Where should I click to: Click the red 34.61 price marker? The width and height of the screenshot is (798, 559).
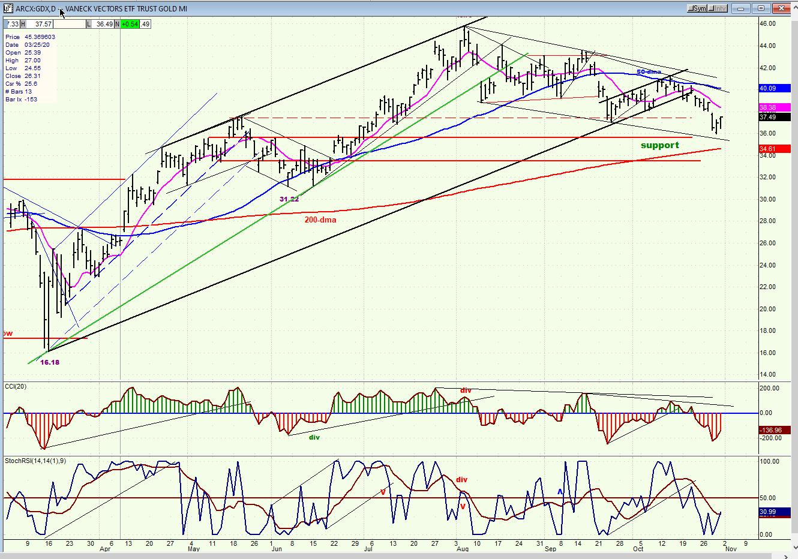[767, 149]
